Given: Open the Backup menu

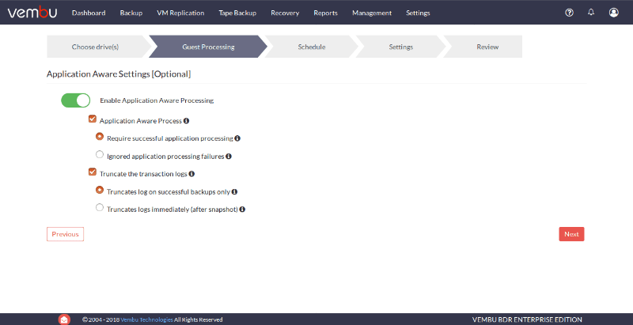Looking at the screenshot, I should pyautogui.click(x=131, y=13).
